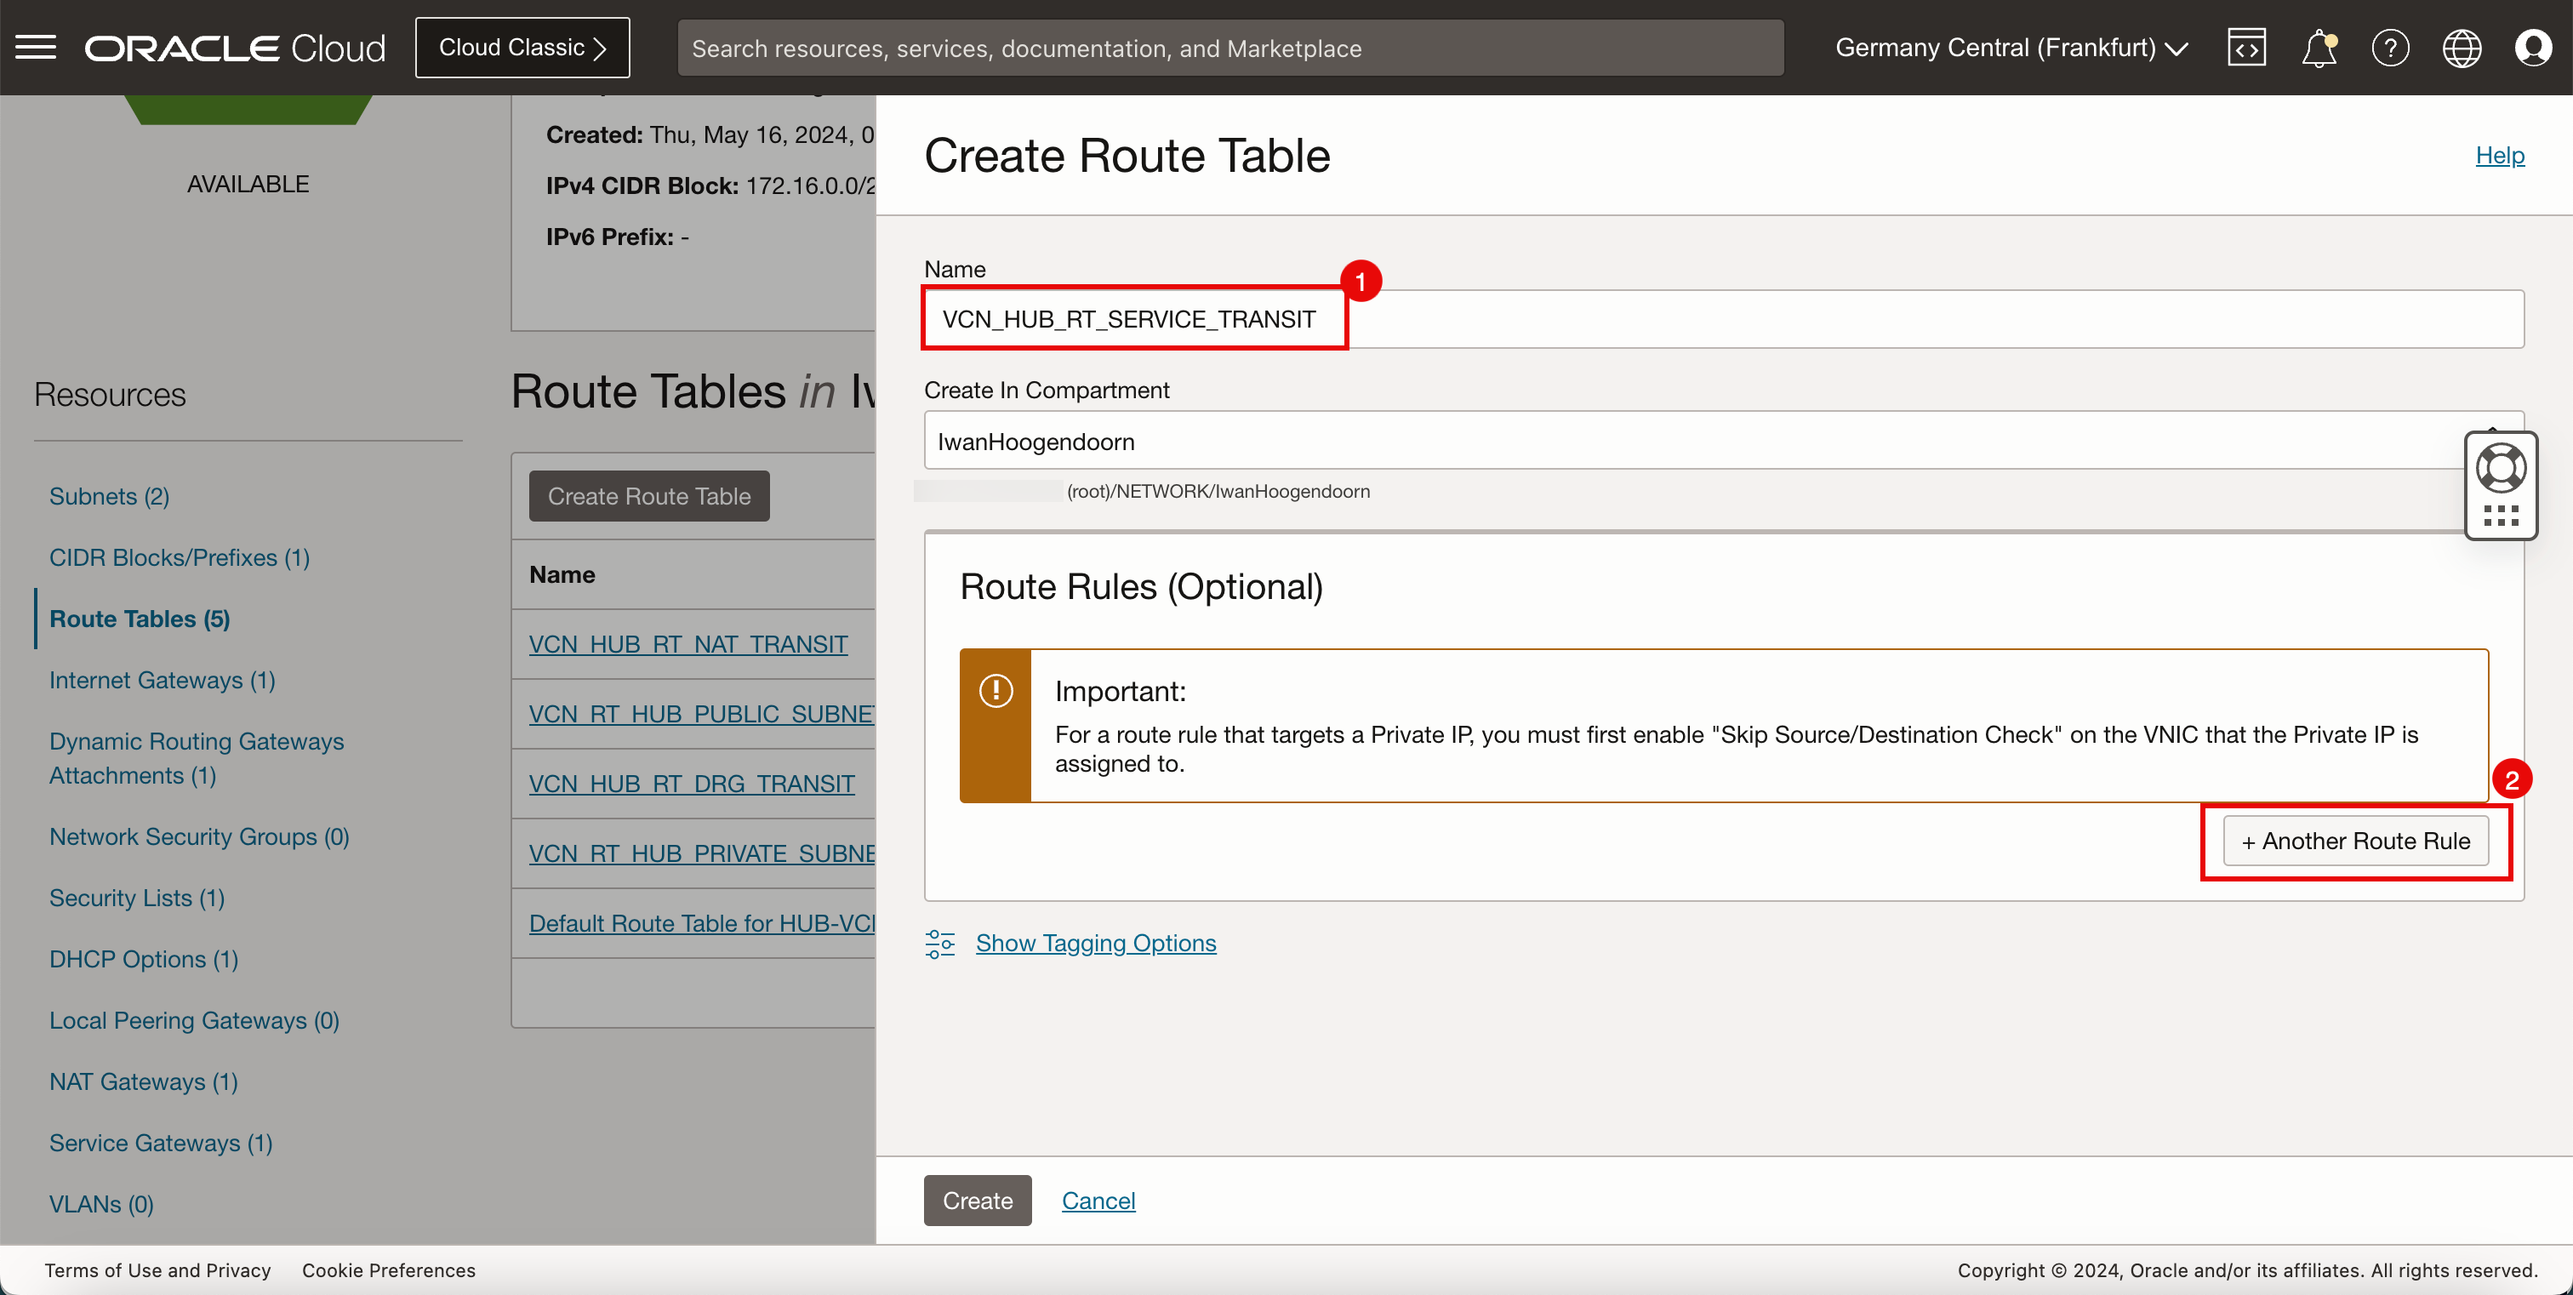Click the user profile avatar icon
This screenshot has width=2573, height=1295.
(2535, 48)
